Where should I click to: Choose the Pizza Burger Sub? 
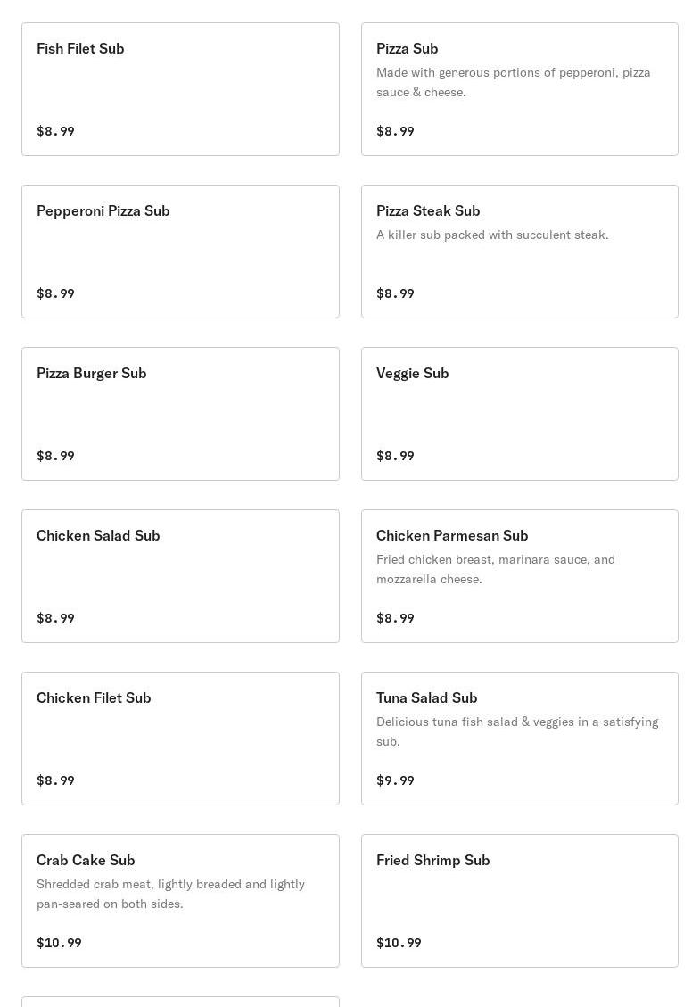click(x=180, y=414)
